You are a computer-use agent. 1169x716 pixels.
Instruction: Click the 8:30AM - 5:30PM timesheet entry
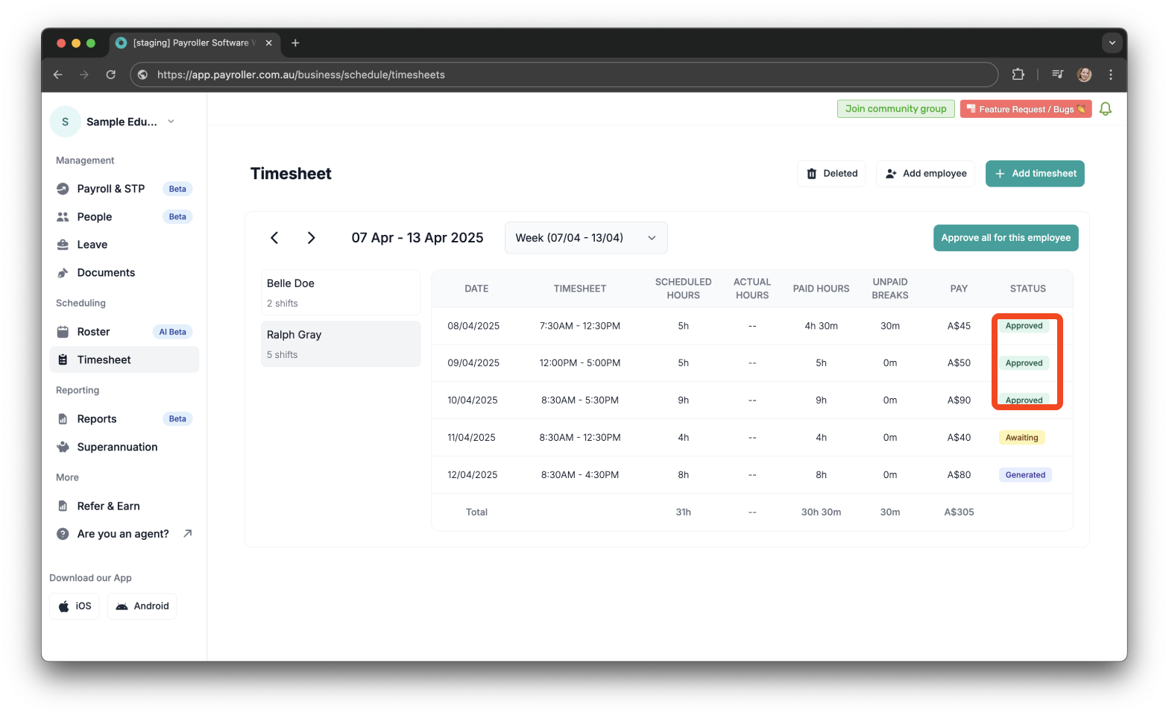click(x=580, y=401)
